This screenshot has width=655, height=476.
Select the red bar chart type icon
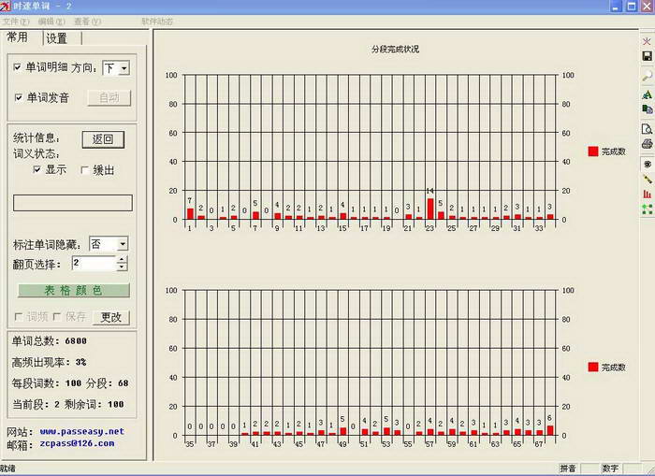tap(647, 194)
